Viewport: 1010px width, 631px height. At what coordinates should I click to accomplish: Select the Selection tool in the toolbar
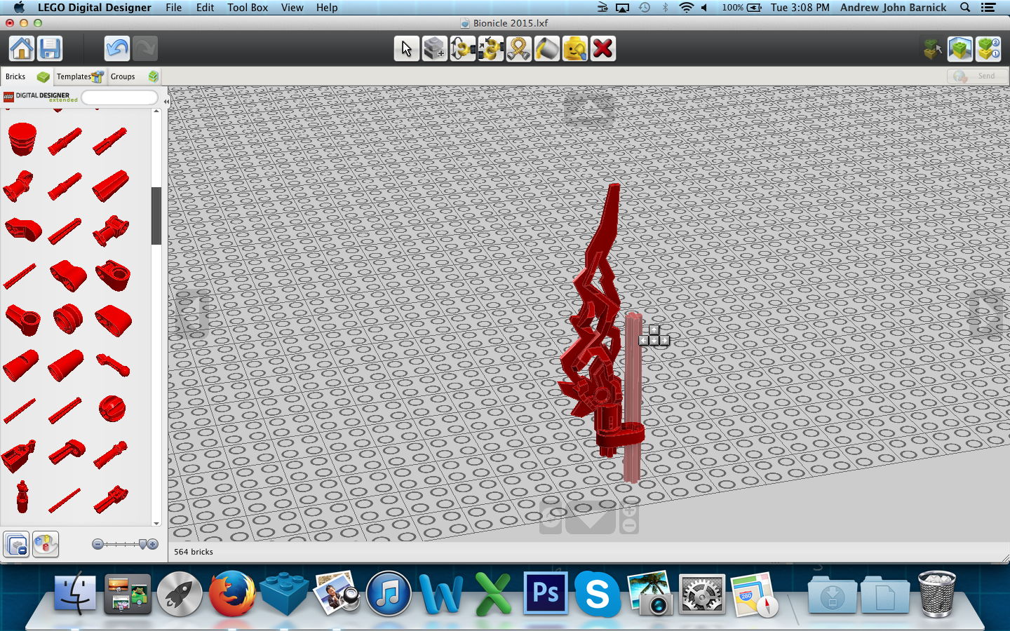click(406, 49)
